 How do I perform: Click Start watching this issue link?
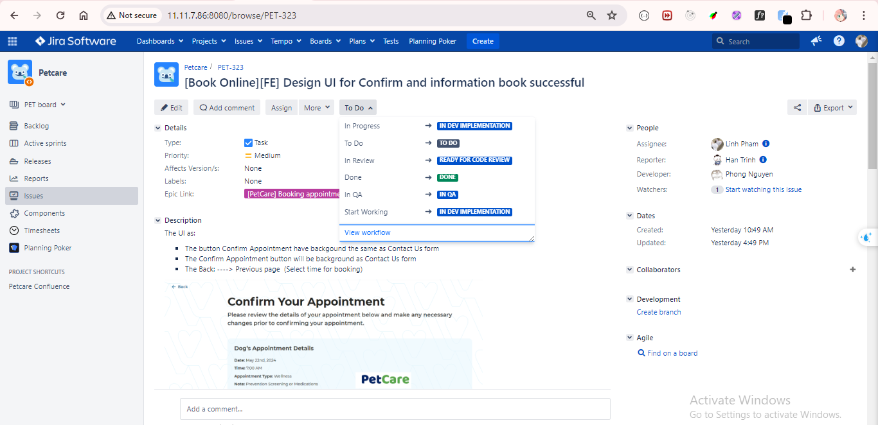click(x=764, y=190)
